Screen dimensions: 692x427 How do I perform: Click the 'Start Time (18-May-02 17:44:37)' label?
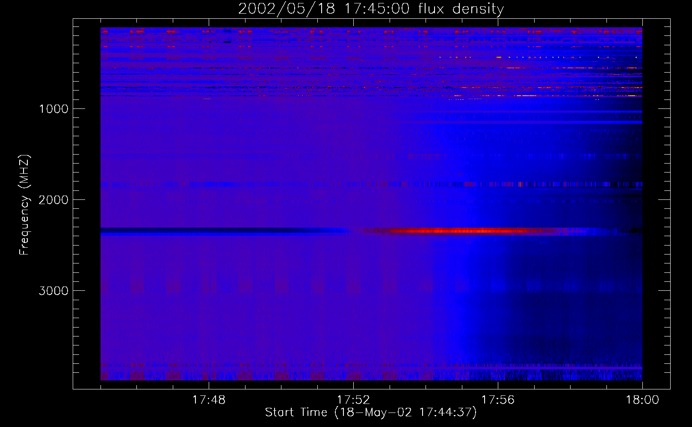pos(371,412)
